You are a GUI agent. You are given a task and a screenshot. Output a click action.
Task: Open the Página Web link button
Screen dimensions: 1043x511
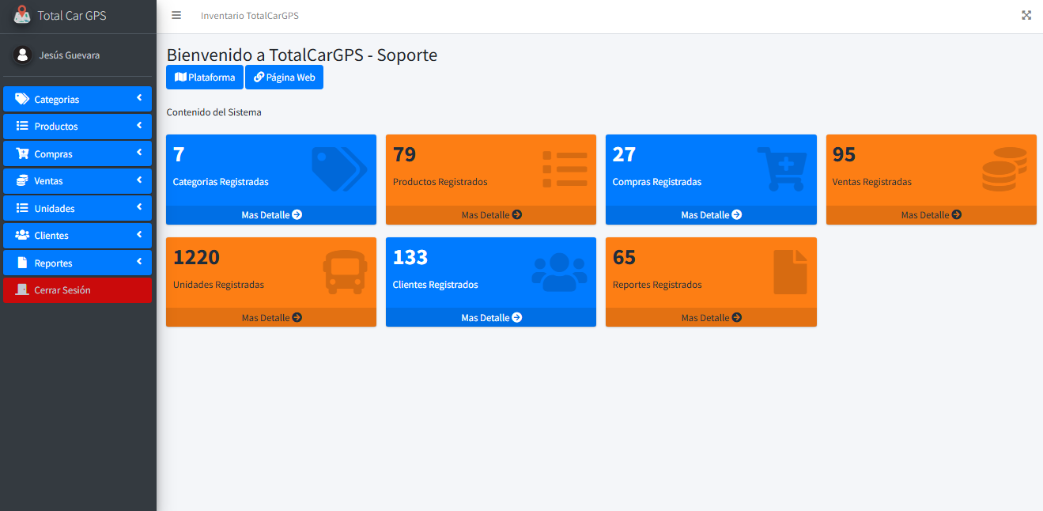tap(284, 78)
